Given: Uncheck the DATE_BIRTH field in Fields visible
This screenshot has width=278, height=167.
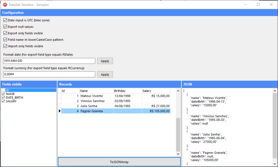Looking at the screenshot, I should pos(3,98).
